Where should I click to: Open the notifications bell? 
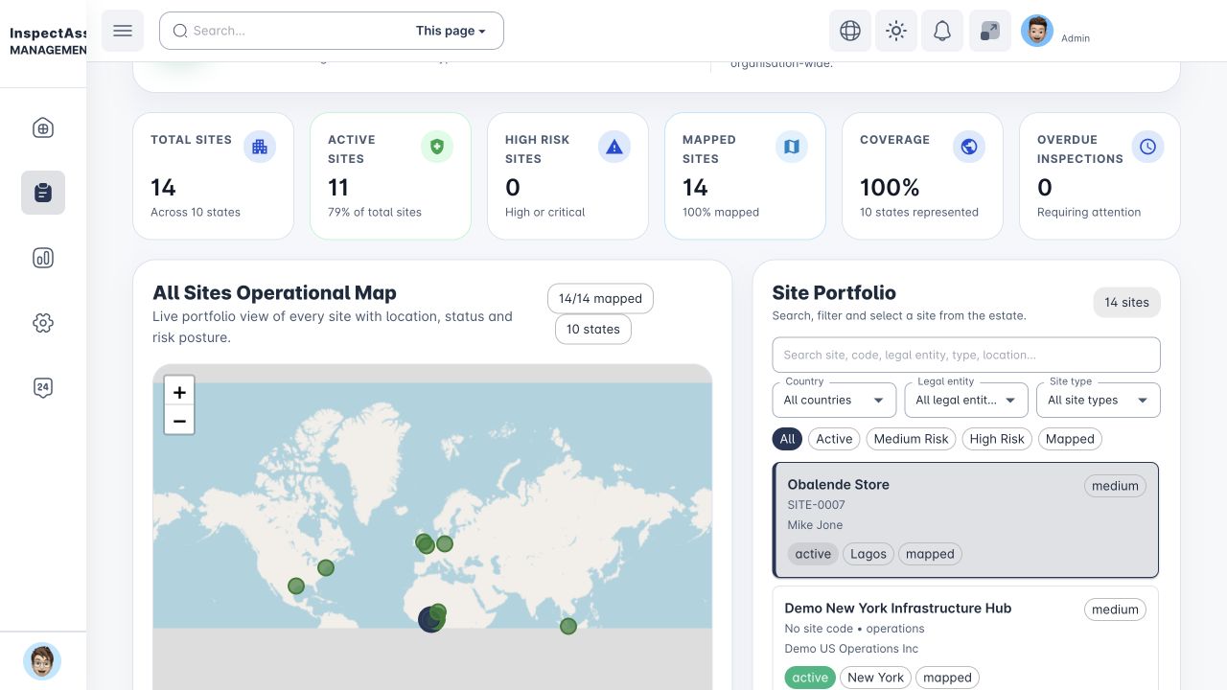point(942,31)
